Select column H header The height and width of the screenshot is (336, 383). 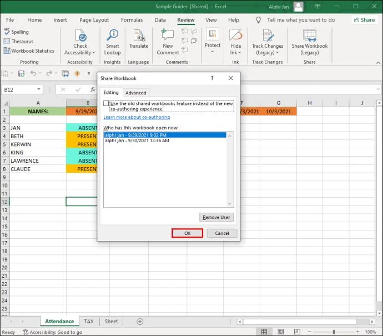tap(310, 103)
